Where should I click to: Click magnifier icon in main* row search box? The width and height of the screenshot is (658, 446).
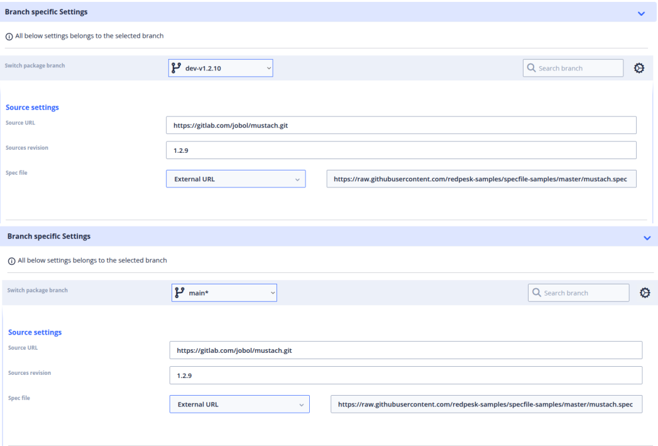click(537, 293)
